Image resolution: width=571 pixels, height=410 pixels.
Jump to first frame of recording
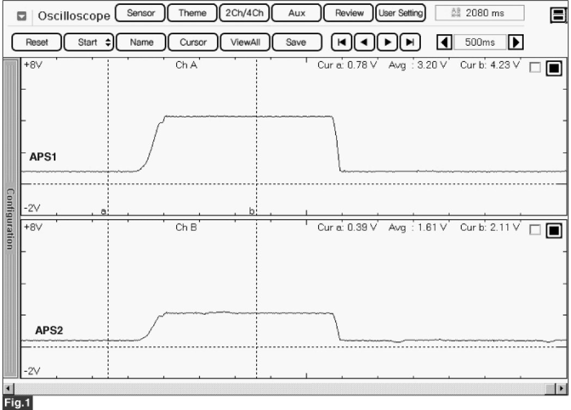341,42
